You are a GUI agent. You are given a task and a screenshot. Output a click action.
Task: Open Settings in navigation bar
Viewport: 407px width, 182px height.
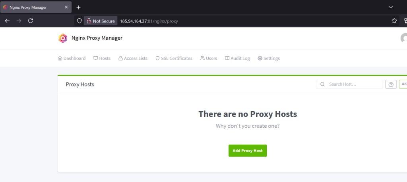[269, 58]
